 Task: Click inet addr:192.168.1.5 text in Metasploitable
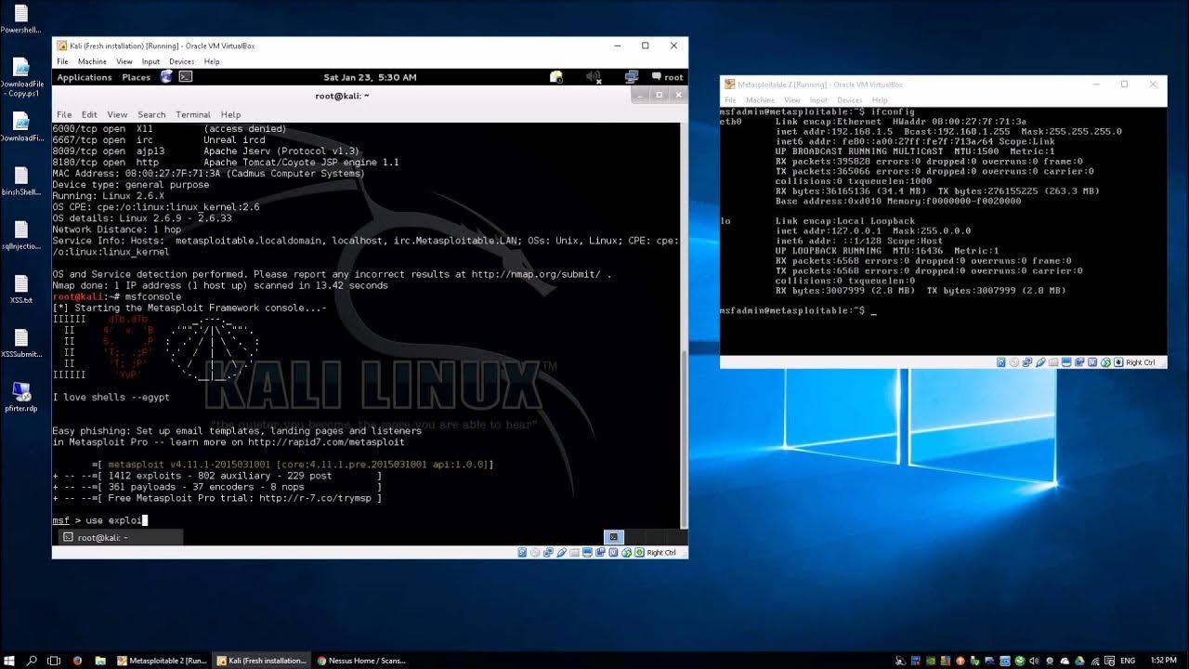tap(834, 132)
